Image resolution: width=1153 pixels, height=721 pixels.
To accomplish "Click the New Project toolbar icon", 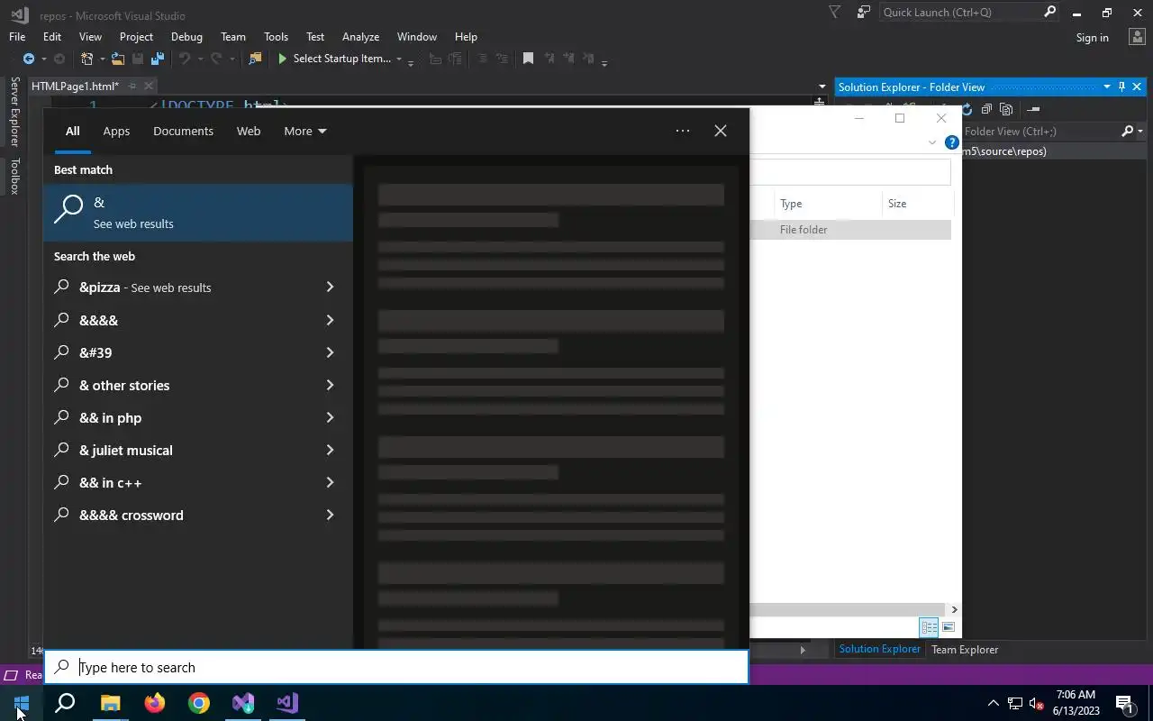I will click(86, 59).
